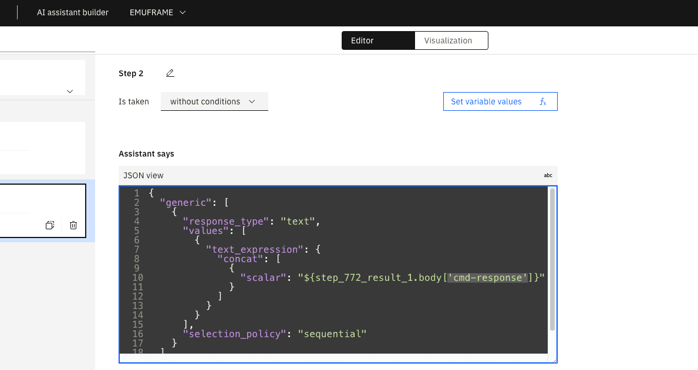Click the "selection_policy" line in JSON editor
Image resolution: width=698 pixels, height=370 pixels.
274,334
